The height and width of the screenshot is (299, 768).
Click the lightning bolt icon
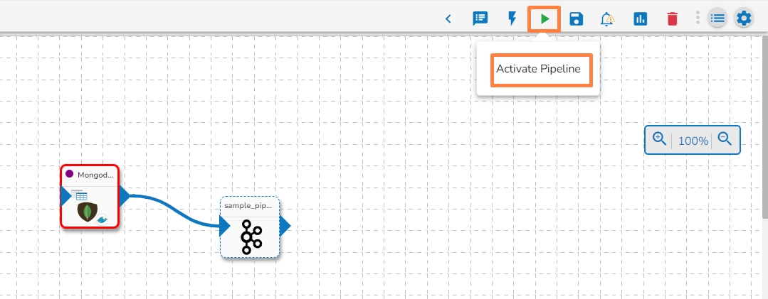(x=512, y=19)
